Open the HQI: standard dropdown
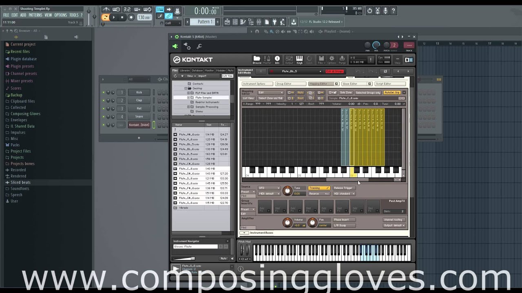The height and width of the screenshot is (293, 522). click(x=344, y=194)
